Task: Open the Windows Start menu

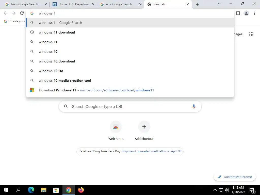Action: tap(6, 190)
